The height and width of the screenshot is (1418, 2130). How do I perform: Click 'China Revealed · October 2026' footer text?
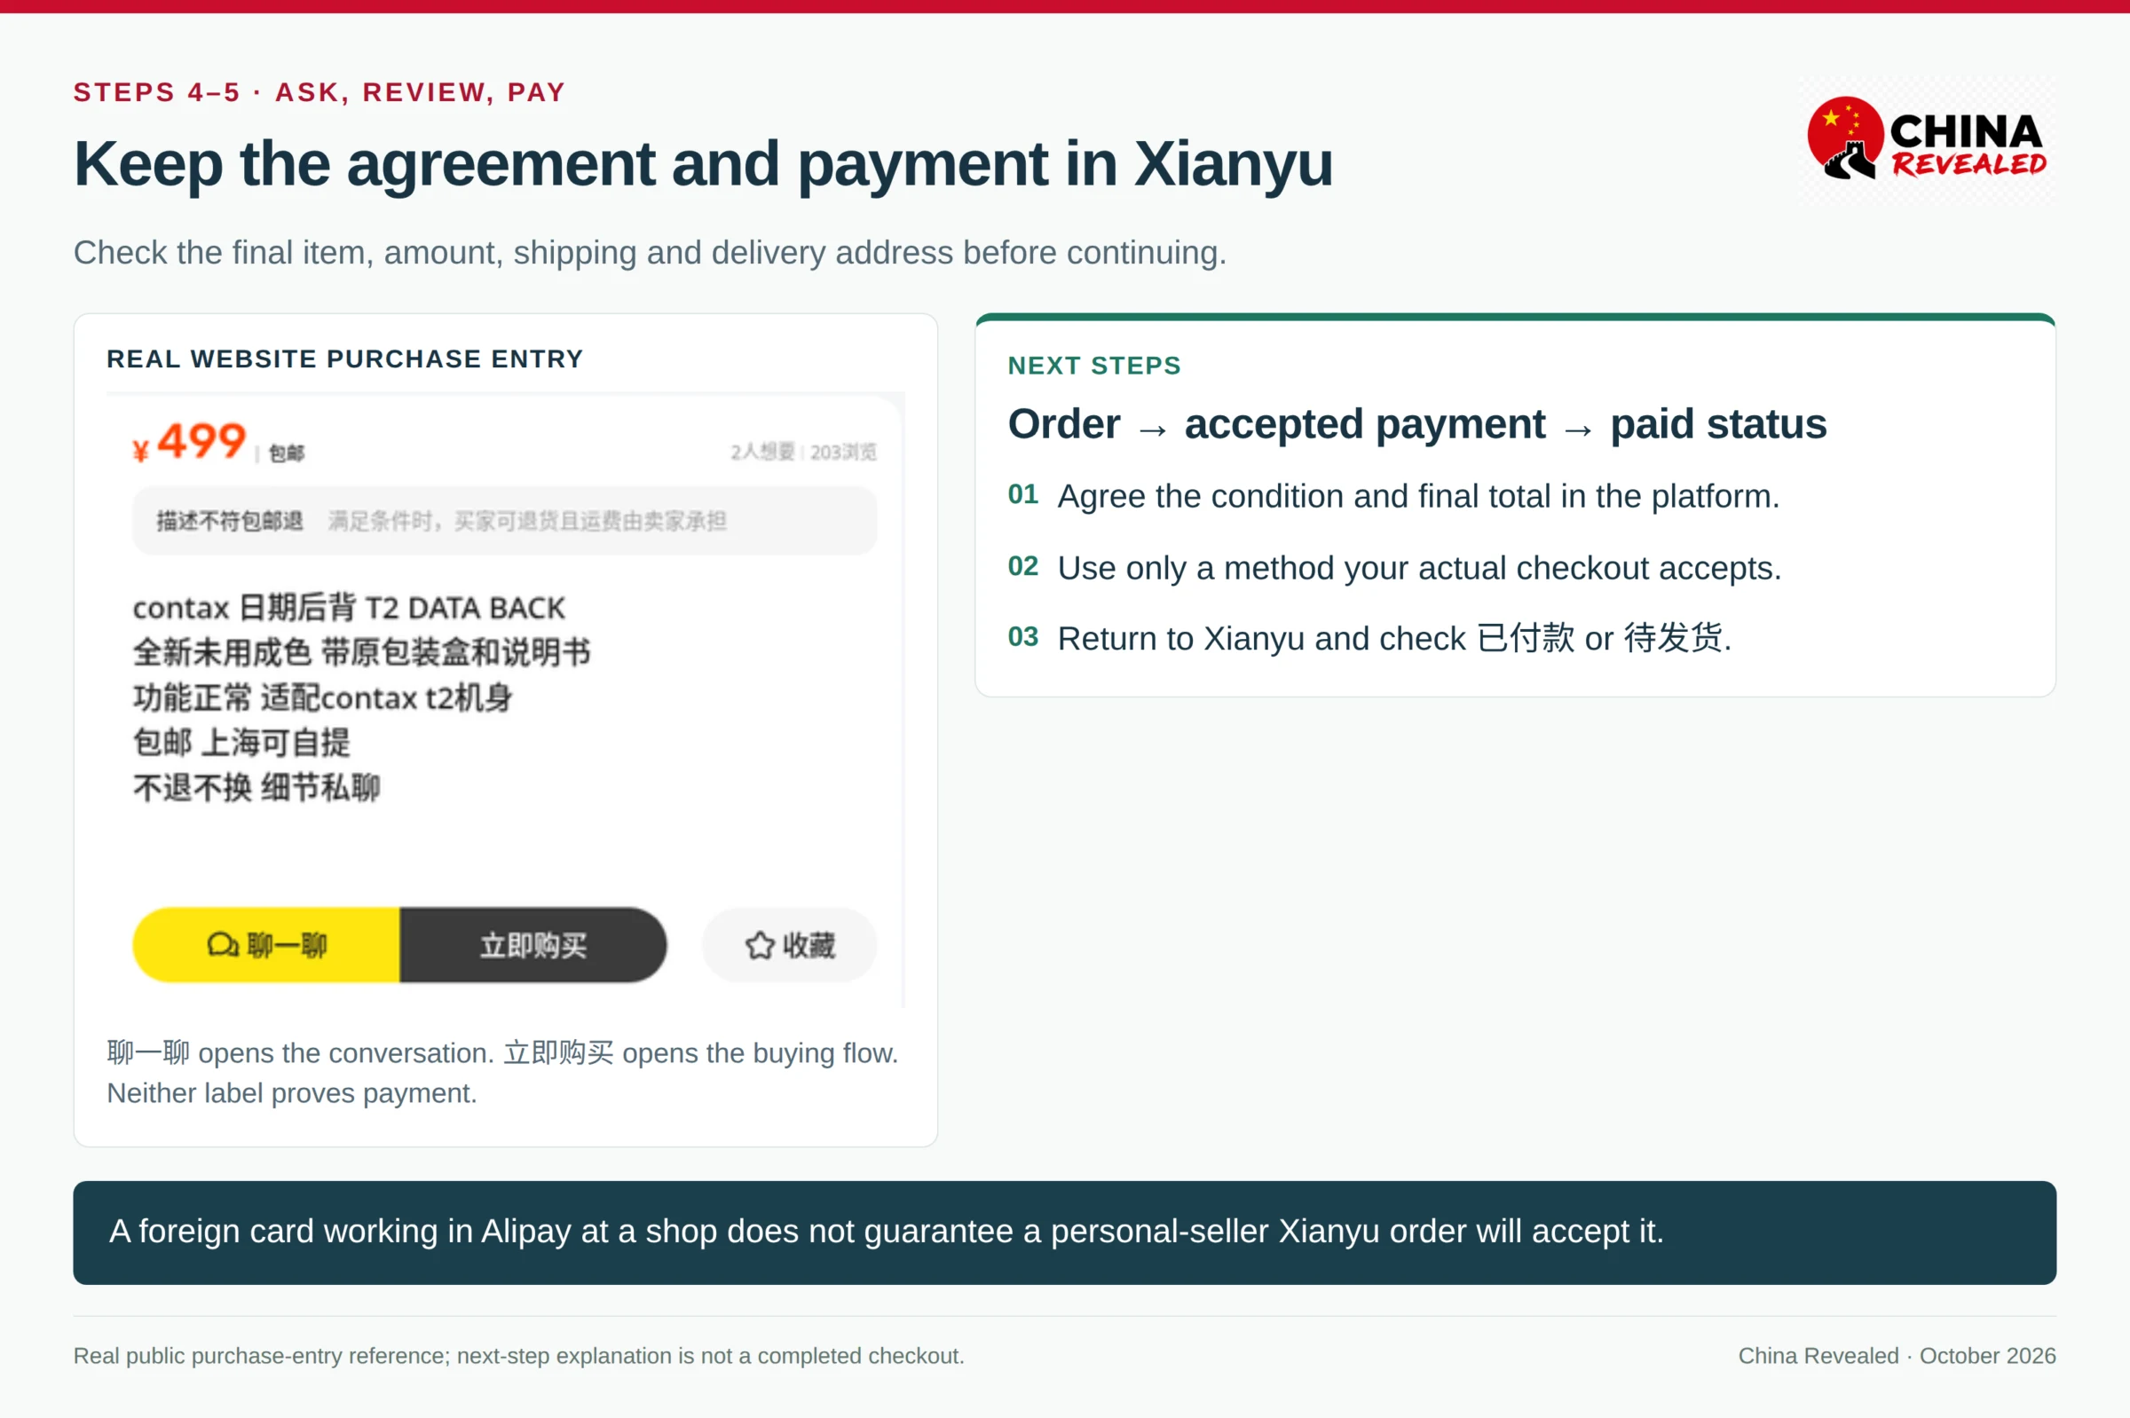point(1897,1356)
